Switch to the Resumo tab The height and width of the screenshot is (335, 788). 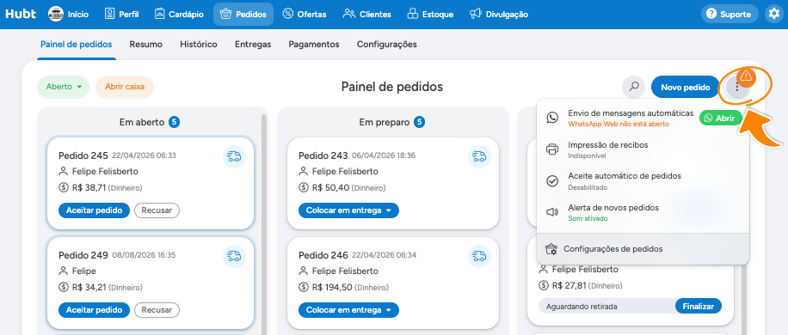(x=145, y=44)
